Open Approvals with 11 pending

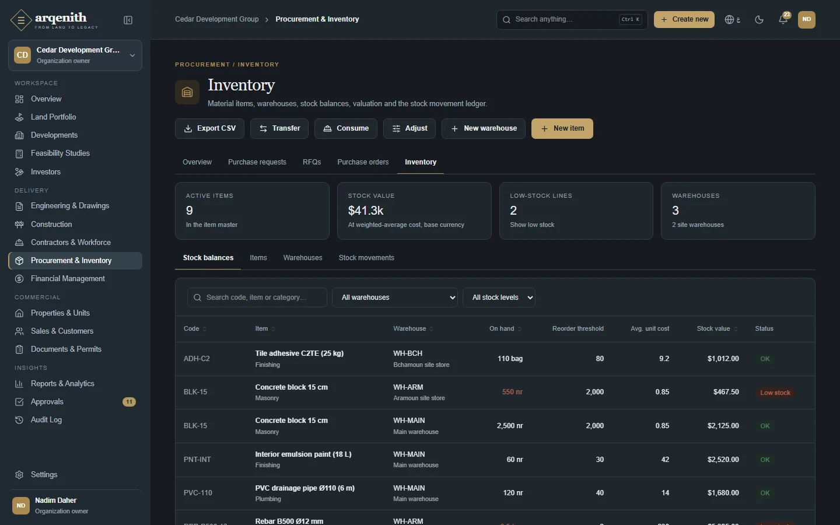click(75, 402)
